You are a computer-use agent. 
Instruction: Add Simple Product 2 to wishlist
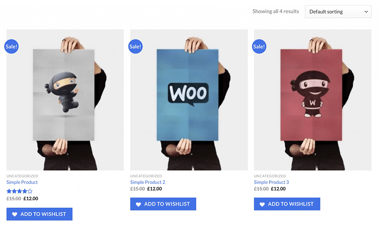[x=163, y=204]
